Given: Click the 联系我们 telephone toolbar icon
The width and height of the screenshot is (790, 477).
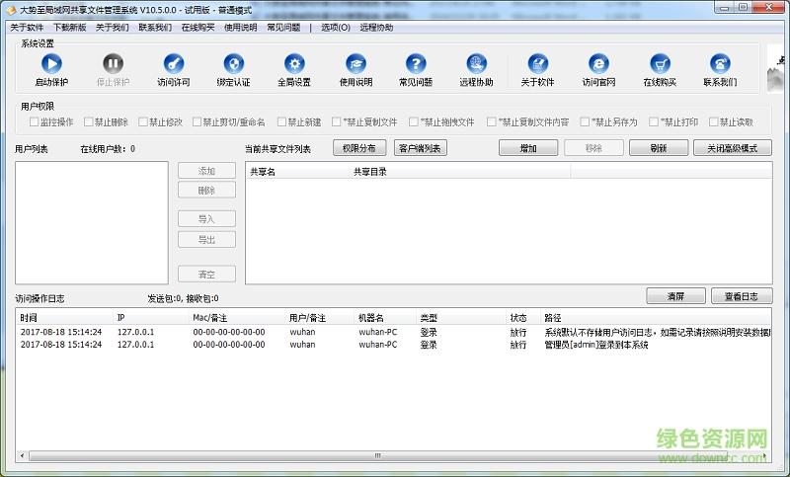Looking at the screenshot, I should 720,64.
